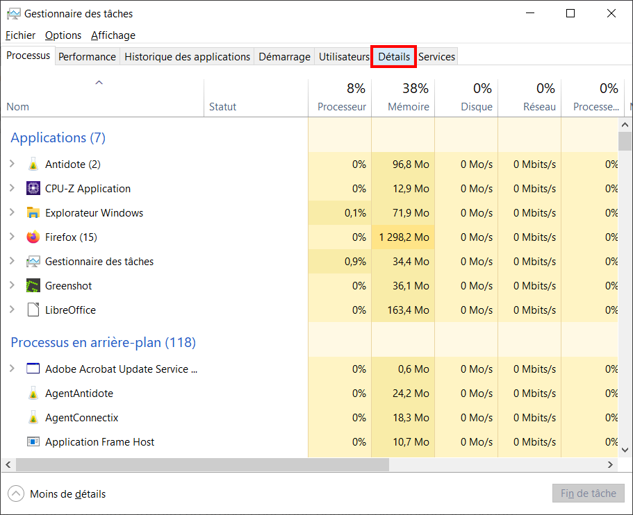Sort by the Statut column header
The height and width of the screenshot is (515, 633).
[x=256, y=98]
